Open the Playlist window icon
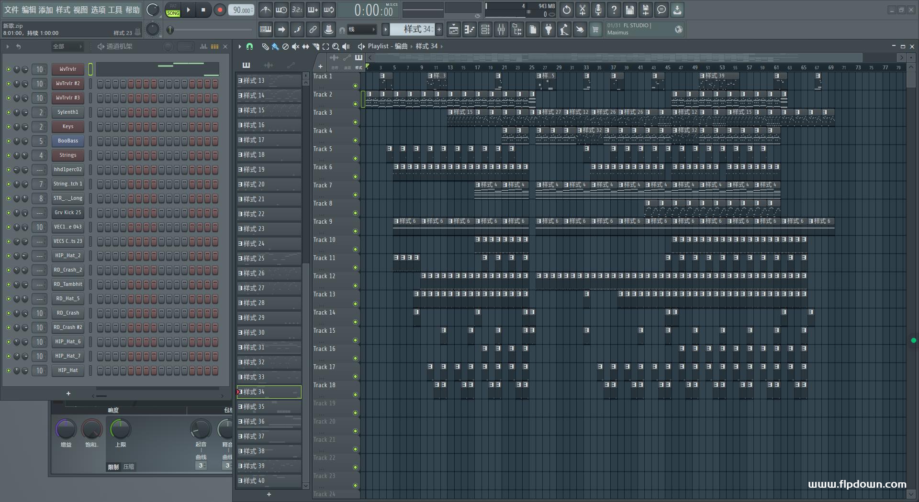Viewport: 919px width, 502px height. click(454, 30)
